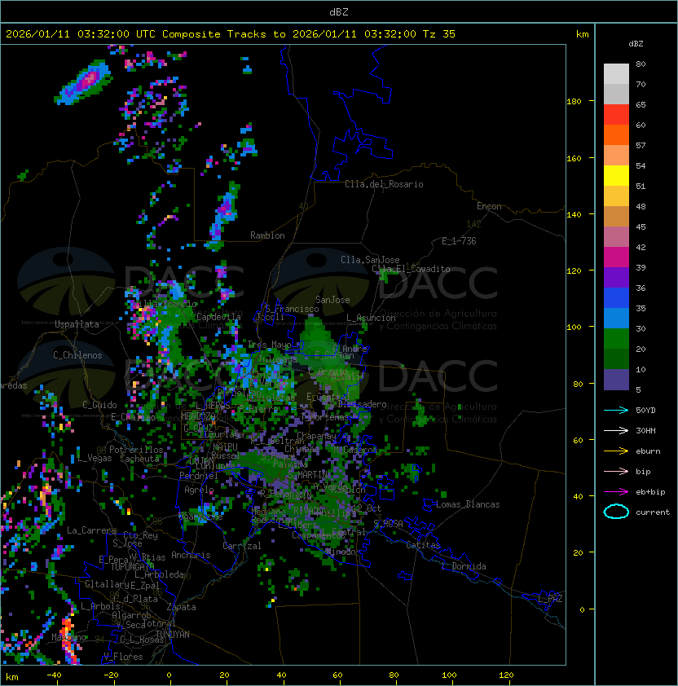The height and width of the screenshot is (686, 678).
Task: Click the 'L_Asuncion' location label
Action: coord(371,318)
